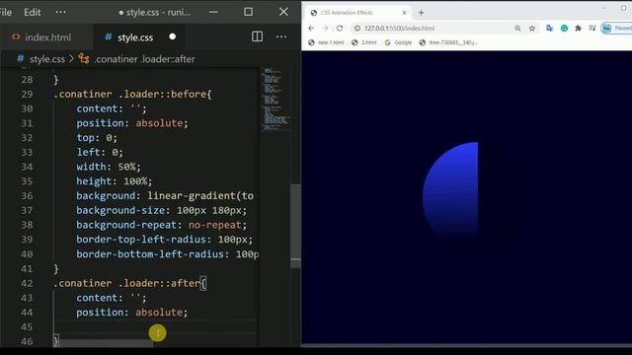Close the VS Code window
This screenshot has width=632, height=355.
[x=283, y=12]
